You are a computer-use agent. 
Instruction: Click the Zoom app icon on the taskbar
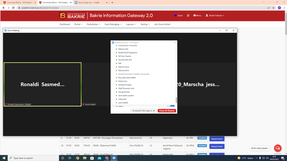point(114,158)
